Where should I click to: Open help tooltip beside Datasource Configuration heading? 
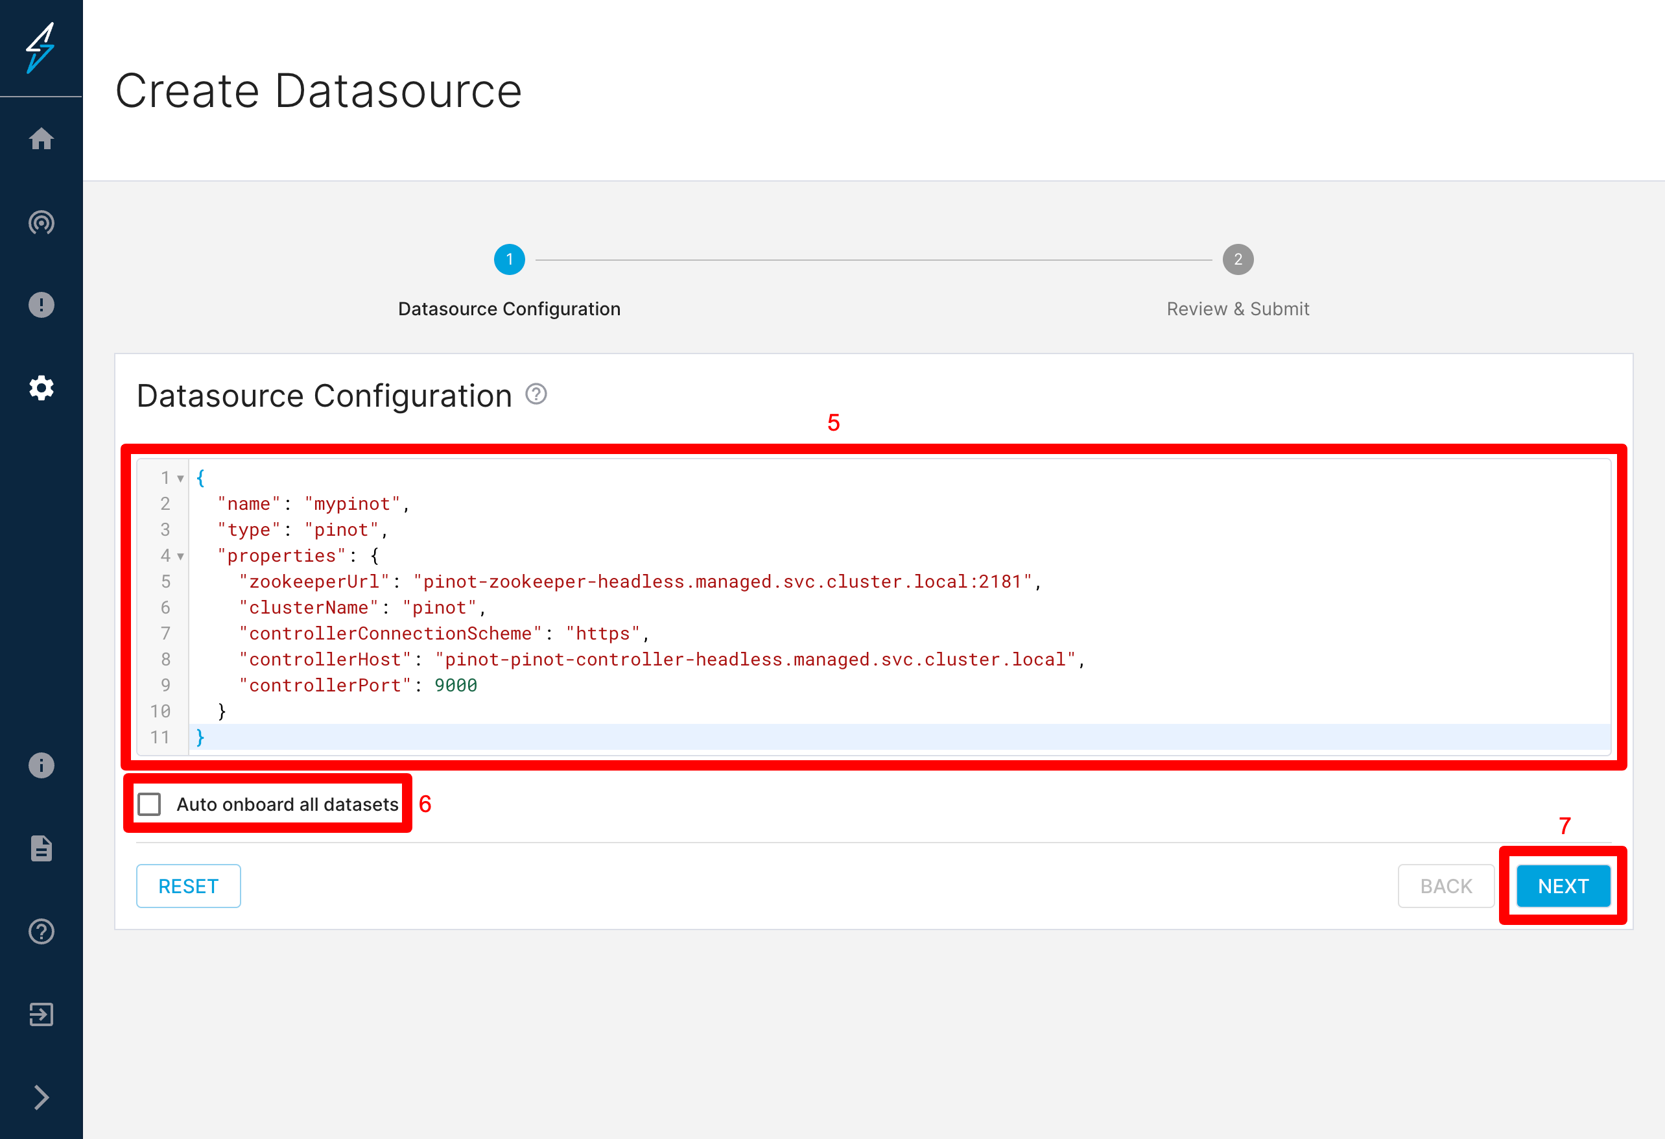536,394
